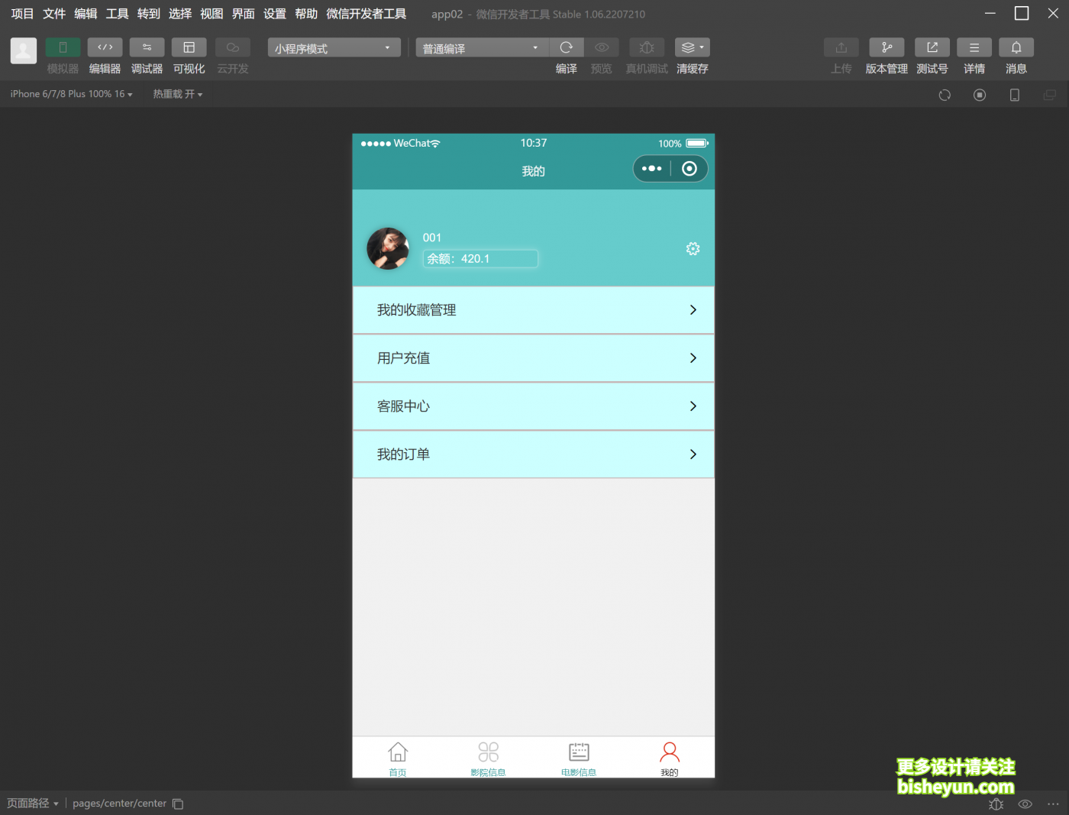Image resolution: width=1069 pixels, height=815 pixels.
Task: Click chevron arrow on 我的收藏管理
Action: 693,310
